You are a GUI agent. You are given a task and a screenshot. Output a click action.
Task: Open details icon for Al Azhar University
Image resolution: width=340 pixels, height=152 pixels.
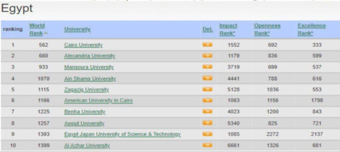point(207,145)
